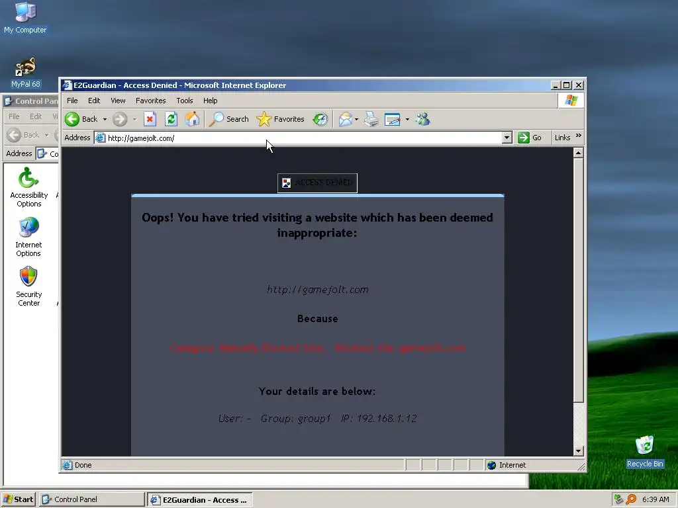
Task: Expand the Mail dropdown arrow
Action: coord(356,119)
